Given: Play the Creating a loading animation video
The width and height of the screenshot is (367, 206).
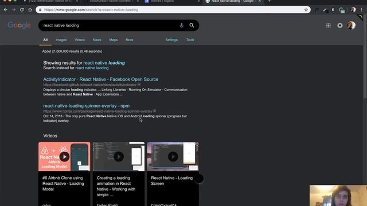Looking at the screenshot, I should click(119, 156).
